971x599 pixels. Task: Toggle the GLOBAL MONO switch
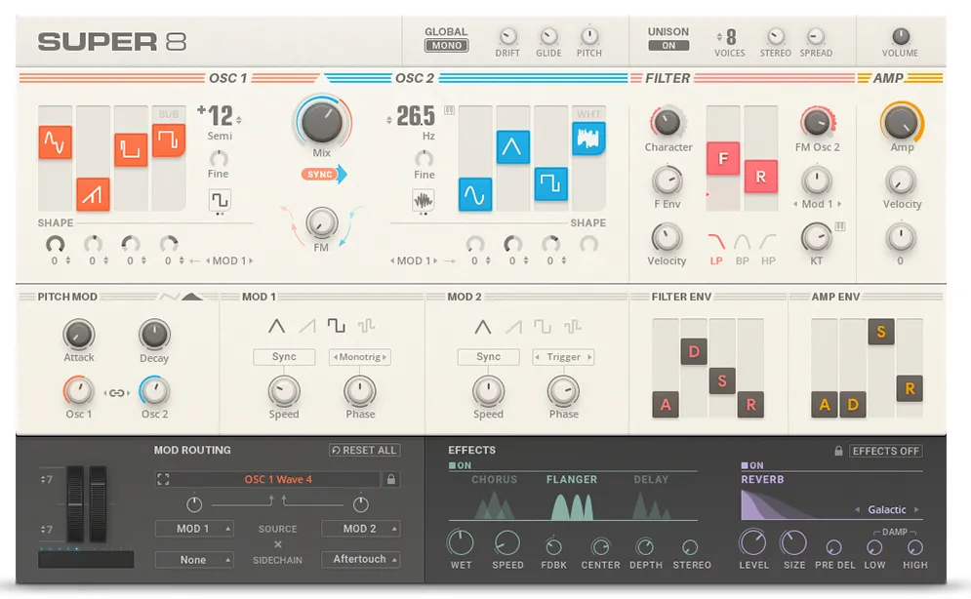[x=446, y=46]
